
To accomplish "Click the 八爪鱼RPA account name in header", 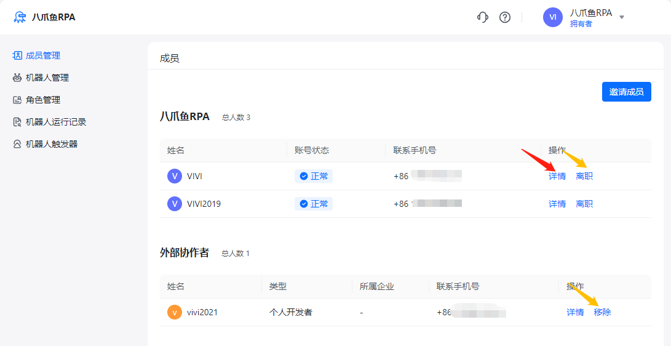I will point(591,13).
